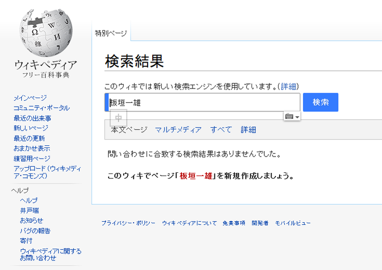Switch to モバイルビュー footer link
Image resolution: width=382 pixels, height=270 pixels.
pos(292,223)
